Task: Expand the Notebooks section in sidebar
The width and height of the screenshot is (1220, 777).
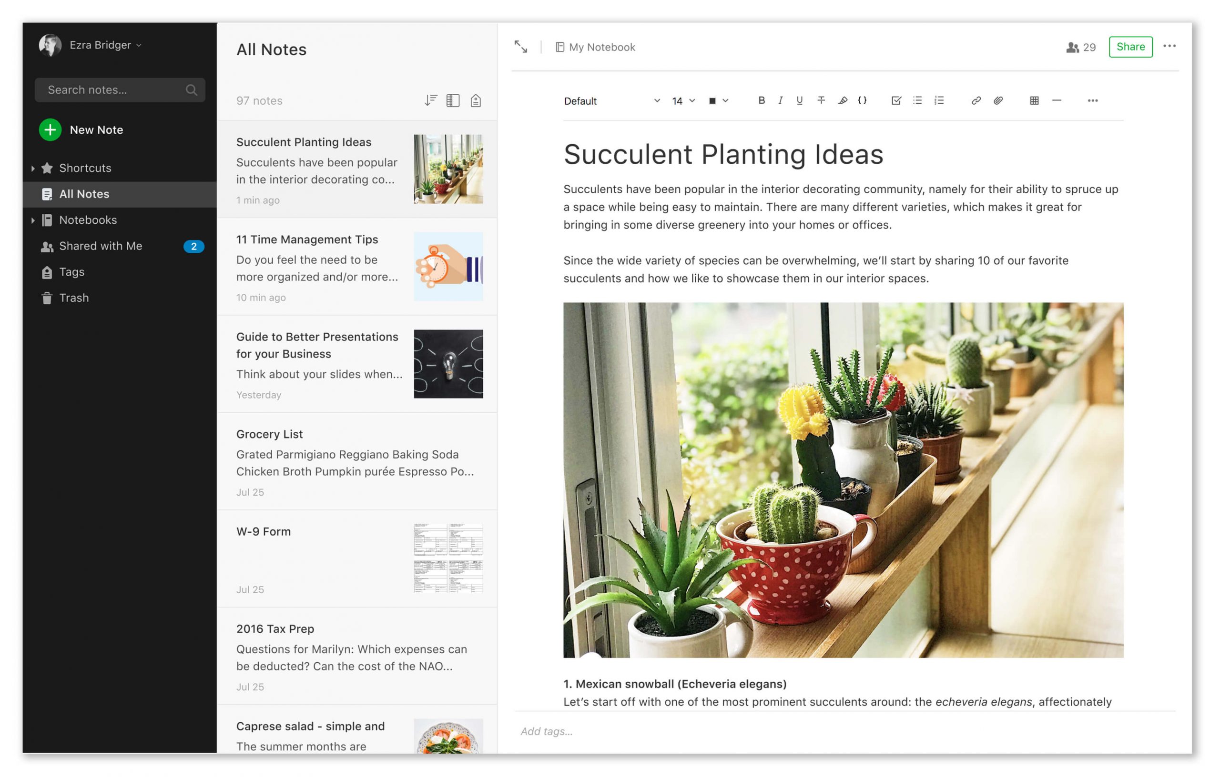Action: [x=32, y=219]
